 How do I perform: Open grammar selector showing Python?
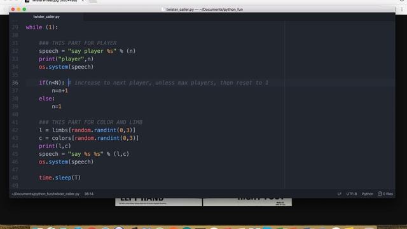click(368, 194)
